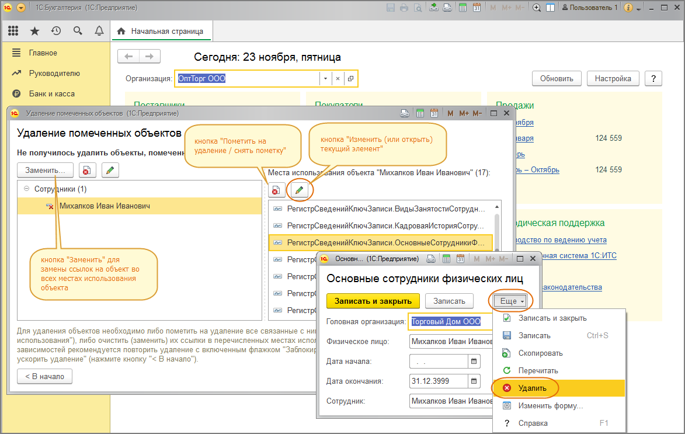Click yellow Записать и закрыть button
The image size is (685, 434).
pos(373,301)
